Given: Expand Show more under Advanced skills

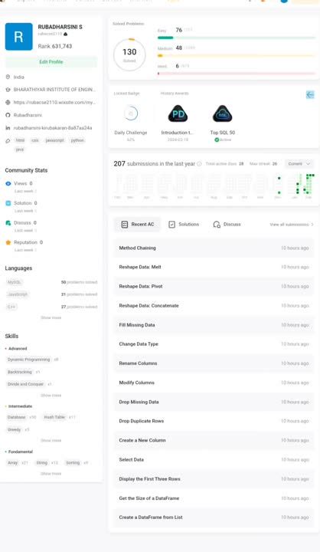Looking at the screenshot, I should tap(51, 396).
